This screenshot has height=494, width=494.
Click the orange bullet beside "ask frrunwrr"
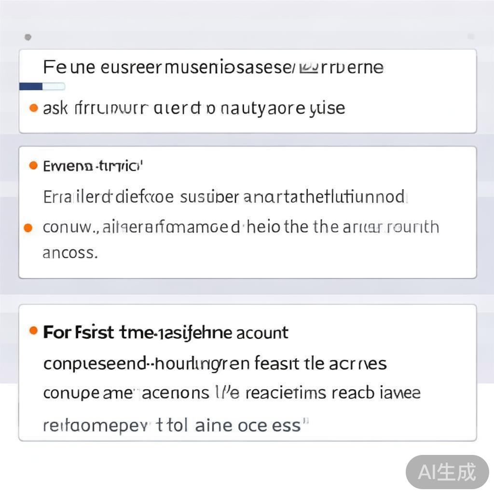(33, 108)
